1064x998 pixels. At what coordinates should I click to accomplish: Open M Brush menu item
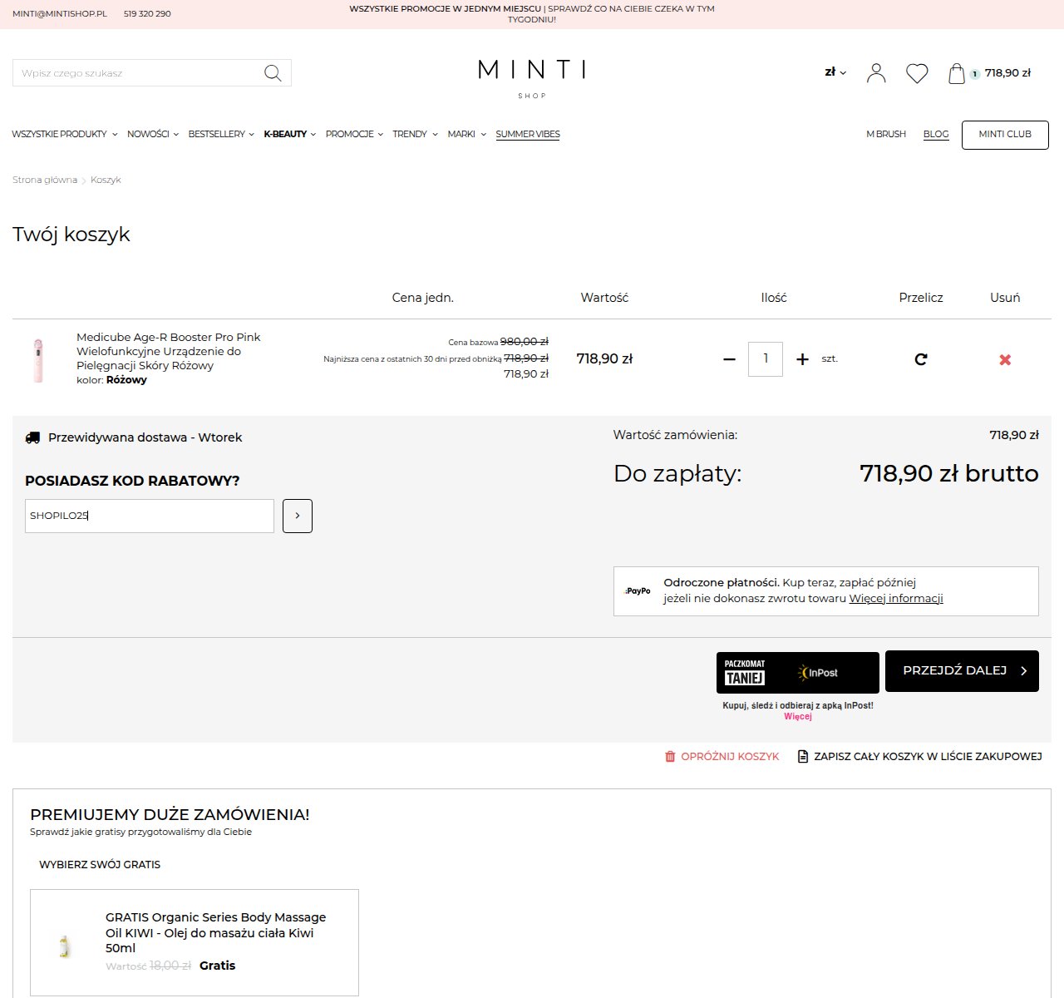(886, 134)
